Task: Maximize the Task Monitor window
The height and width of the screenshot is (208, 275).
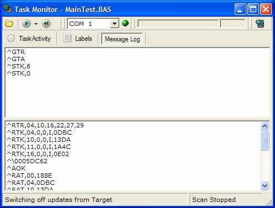Action: (x=253, y=9)
